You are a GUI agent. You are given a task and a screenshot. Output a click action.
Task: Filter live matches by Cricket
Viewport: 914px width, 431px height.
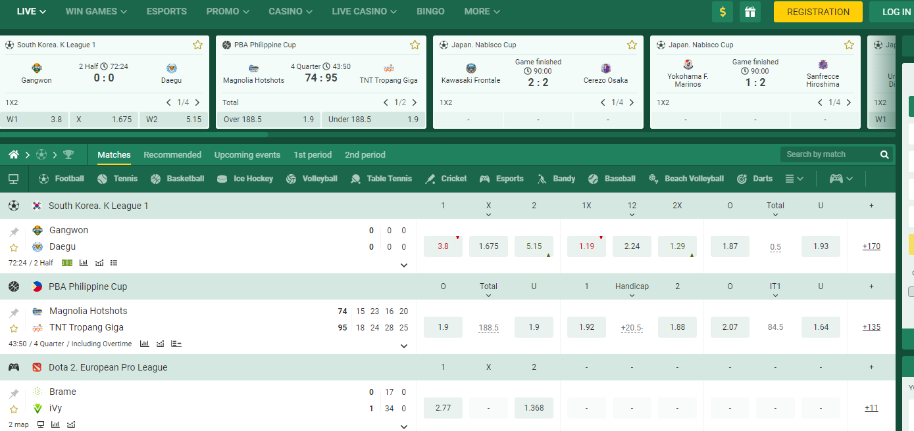tap(445, 179)
